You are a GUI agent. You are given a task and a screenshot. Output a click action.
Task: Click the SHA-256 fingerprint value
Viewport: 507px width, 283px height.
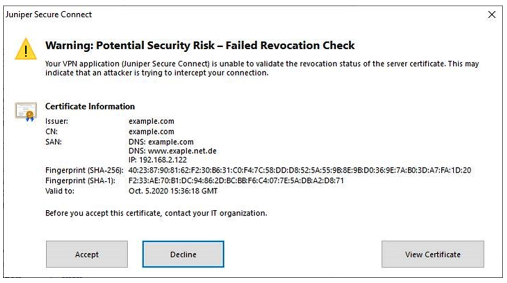point(299,170)
